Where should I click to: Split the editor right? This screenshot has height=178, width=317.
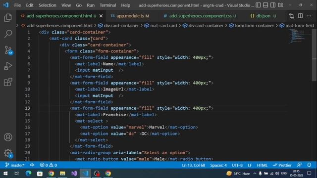point(300,16)
